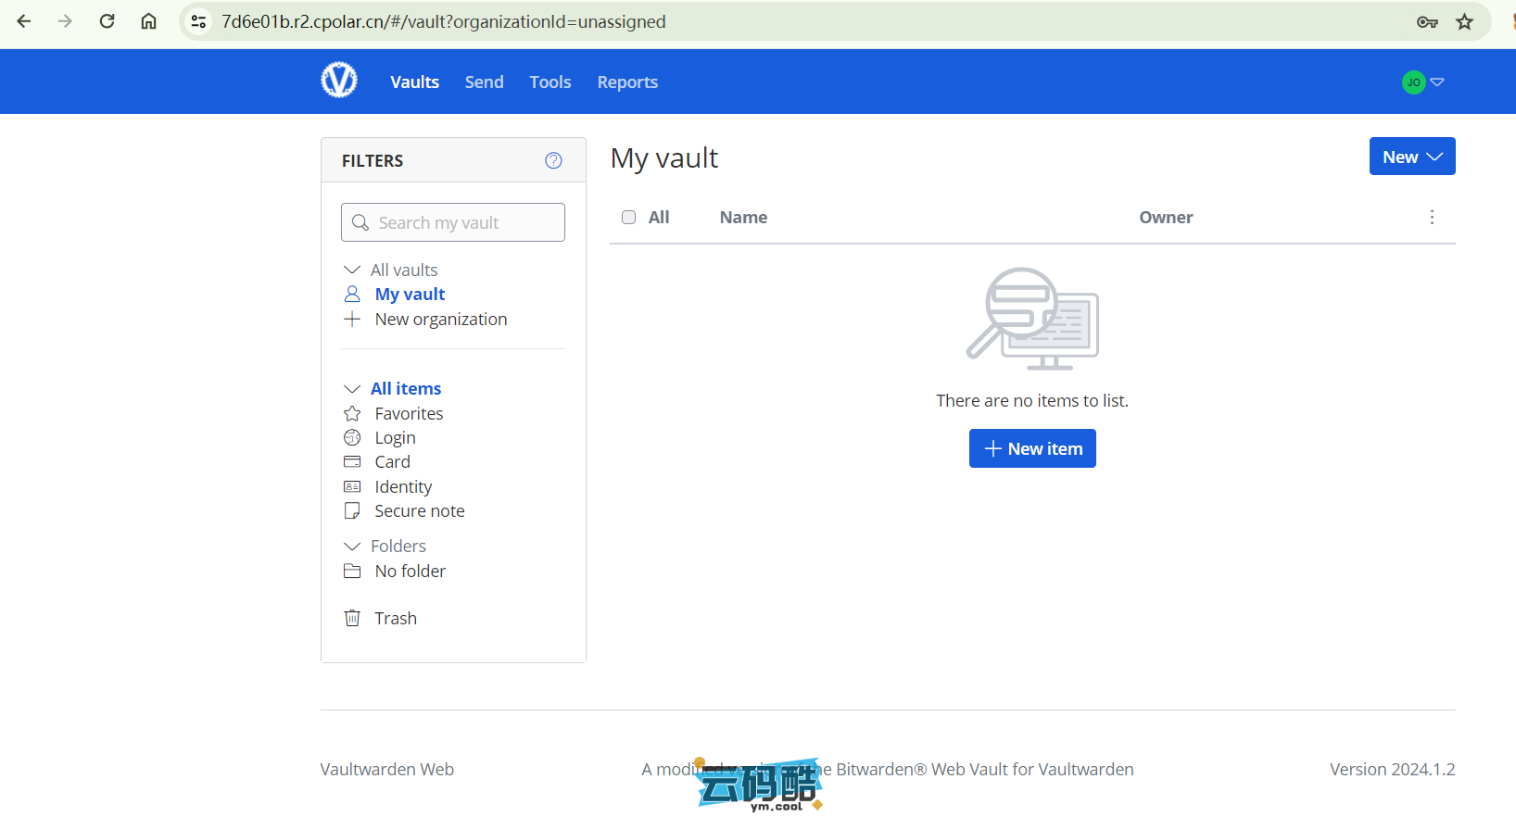Screen dimensions: 1516x817
Task: Open the New dropdown button
Action: (1411, 157)
